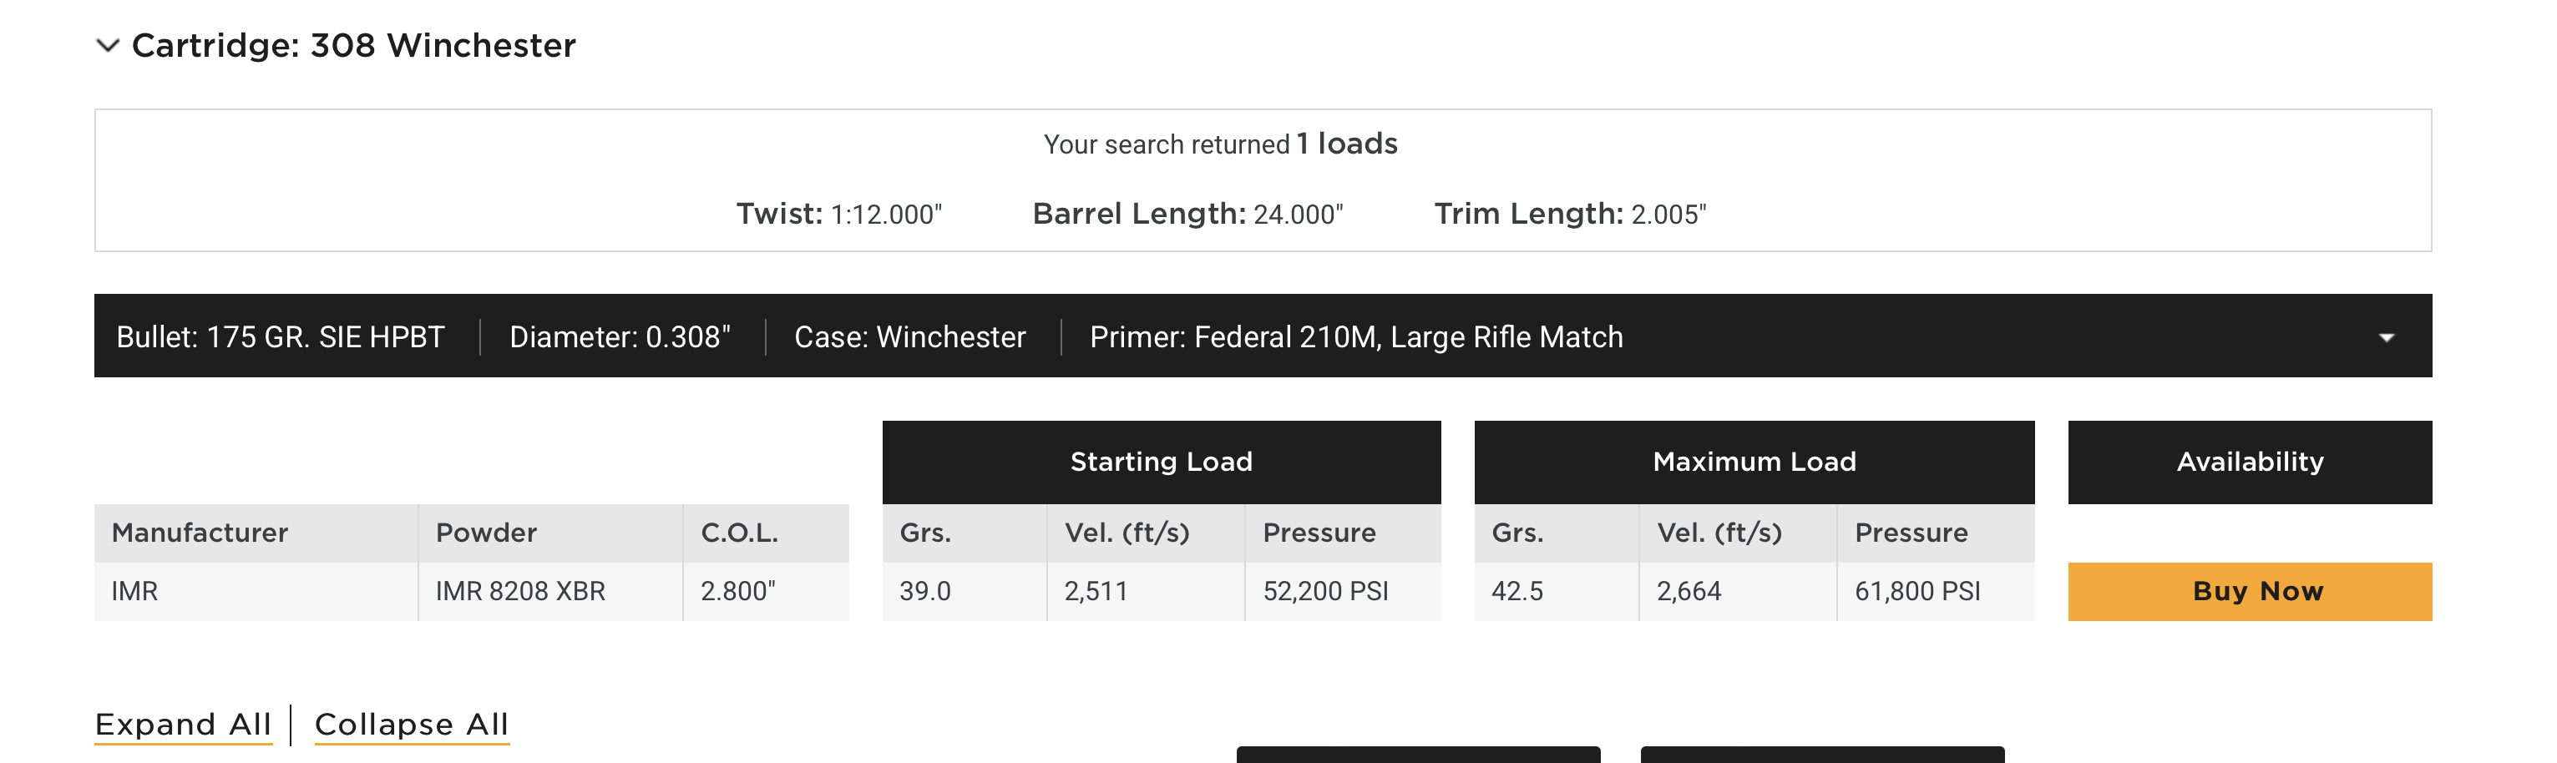Click the Manufacturer column header
This screenshot has height=763, width=2557.
tap(200, 533)
